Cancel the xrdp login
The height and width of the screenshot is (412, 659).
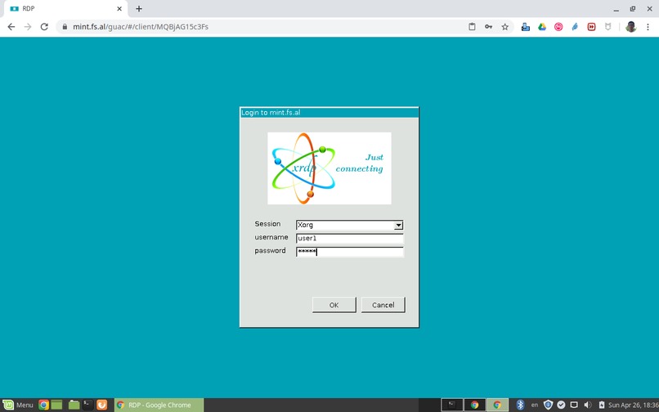[383, 305]
